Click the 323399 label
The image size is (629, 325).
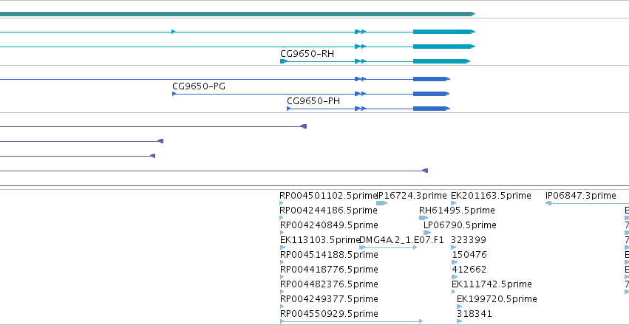pos(469,240)
